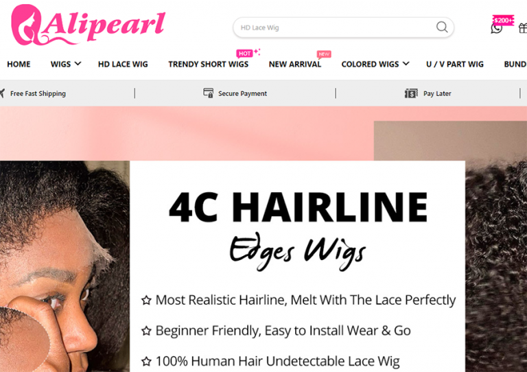This screenshot has height=372, width=527.
Task: Click the search magnifier icon
Action: click(x=442, y=27)
